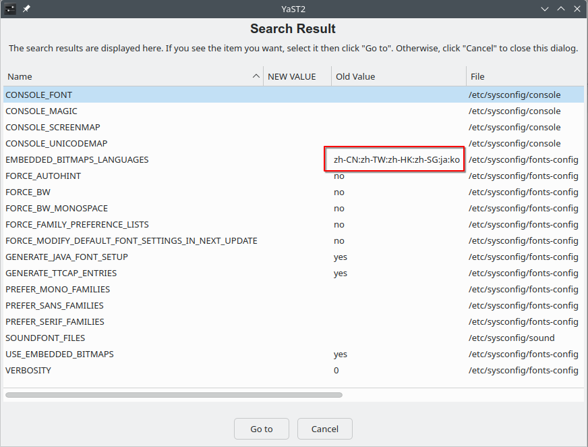Close the YaST2 search result window

577,9
